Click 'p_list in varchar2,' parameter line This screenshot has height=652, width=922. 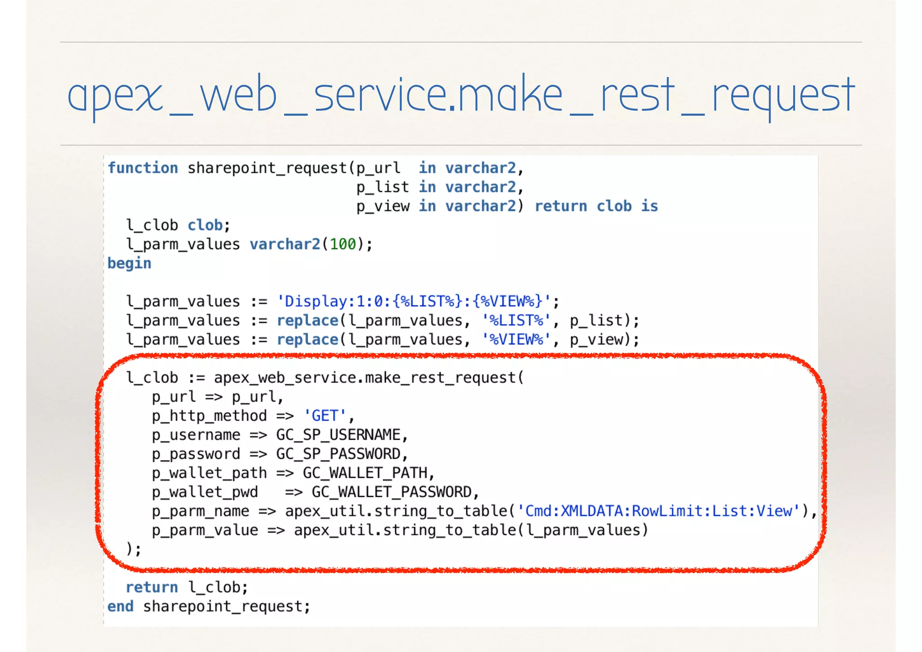[x=440, y=187]
